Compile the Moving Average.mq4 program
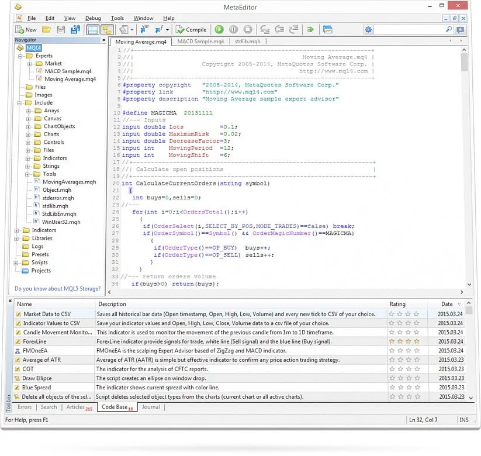The height and width of the screenshot is (456, 481). tap(190, 29)
